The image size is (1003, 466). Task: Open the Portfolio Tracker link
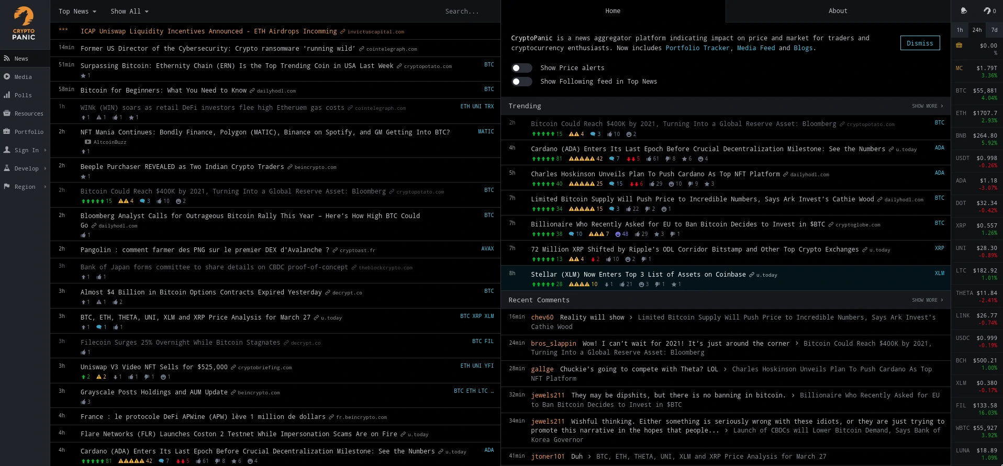[697, 48]
